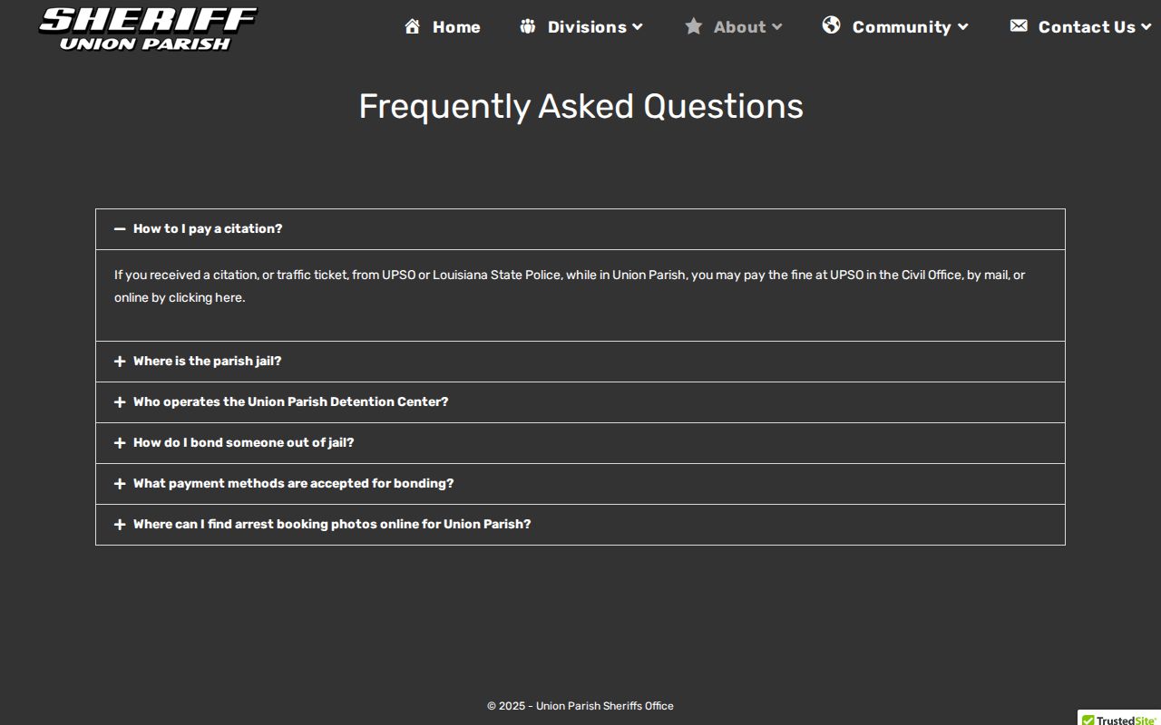Click the minus icon on the citation question
Screen dimensions: 1161x725
120,229
